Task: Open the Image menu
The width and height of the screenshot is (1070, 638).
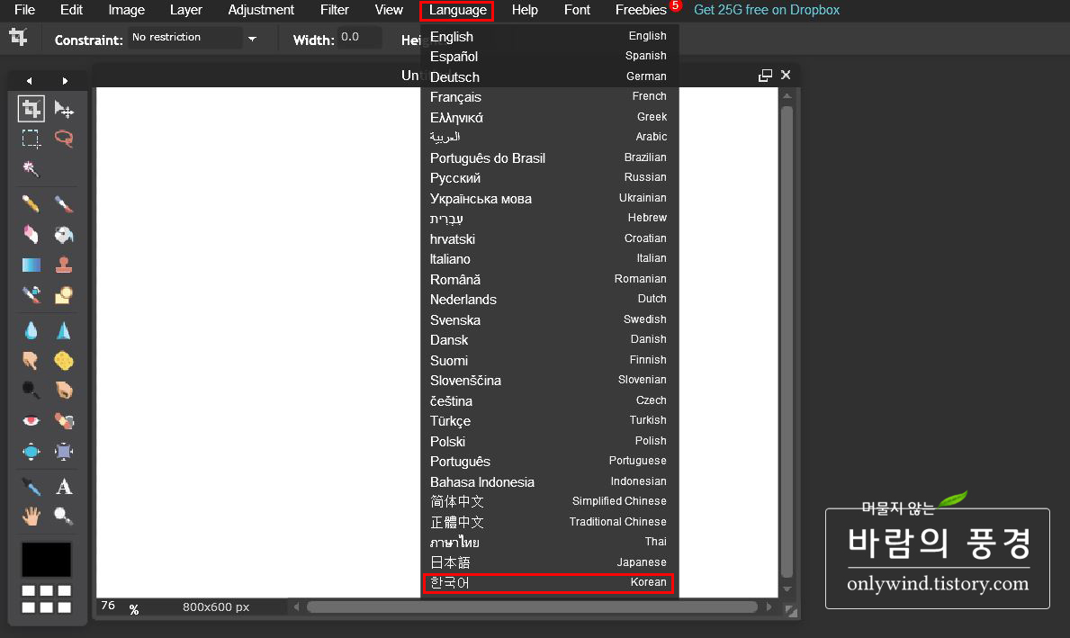Action: tap(126, 10)
